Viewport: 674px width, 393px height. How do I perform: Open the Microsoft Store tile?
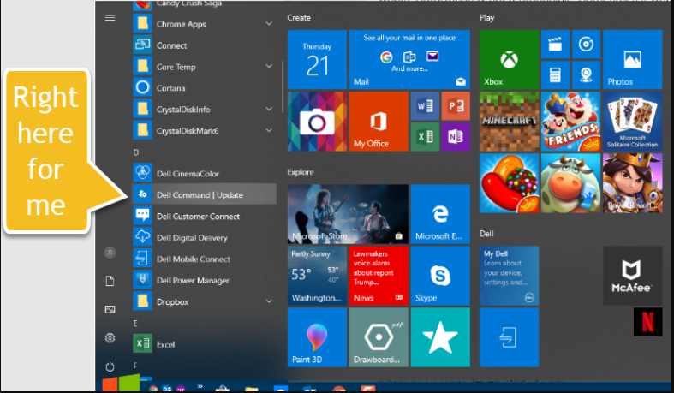348,214
